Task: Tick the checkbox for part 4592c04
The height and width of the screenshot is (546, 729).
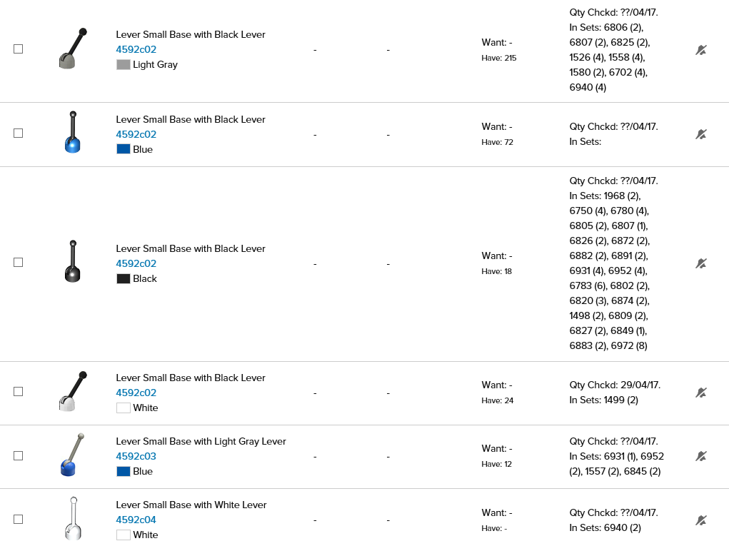Action: pyautogui.click(x=19, y=520)
